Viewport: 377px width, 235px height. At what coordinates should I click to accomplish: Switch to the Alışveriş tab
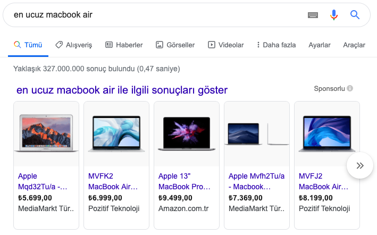point(74,45)
